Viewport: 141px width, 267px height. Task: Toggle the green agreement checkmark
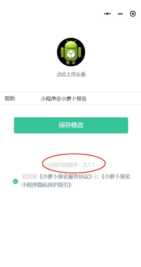(x=15, y=181)
